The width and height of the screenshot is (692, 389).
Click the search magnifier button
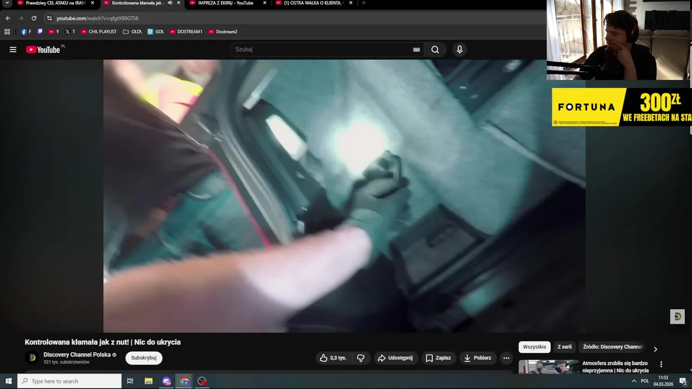[x=435, y=50]
